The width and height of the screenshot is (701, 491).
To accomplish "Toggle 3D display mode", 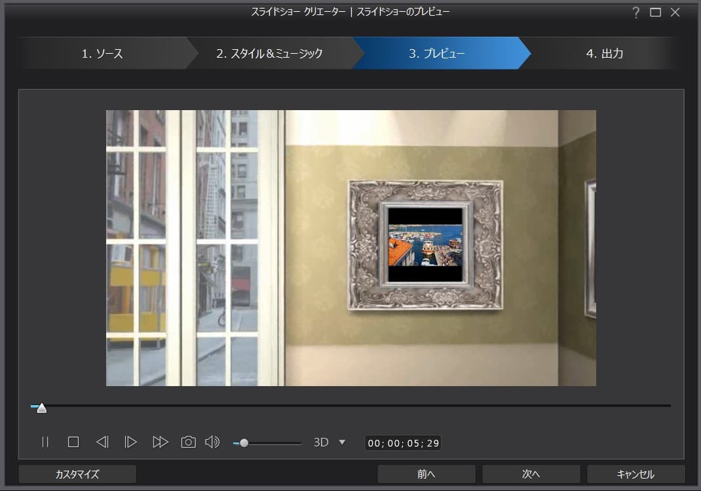I will click(x=321, y=442).
